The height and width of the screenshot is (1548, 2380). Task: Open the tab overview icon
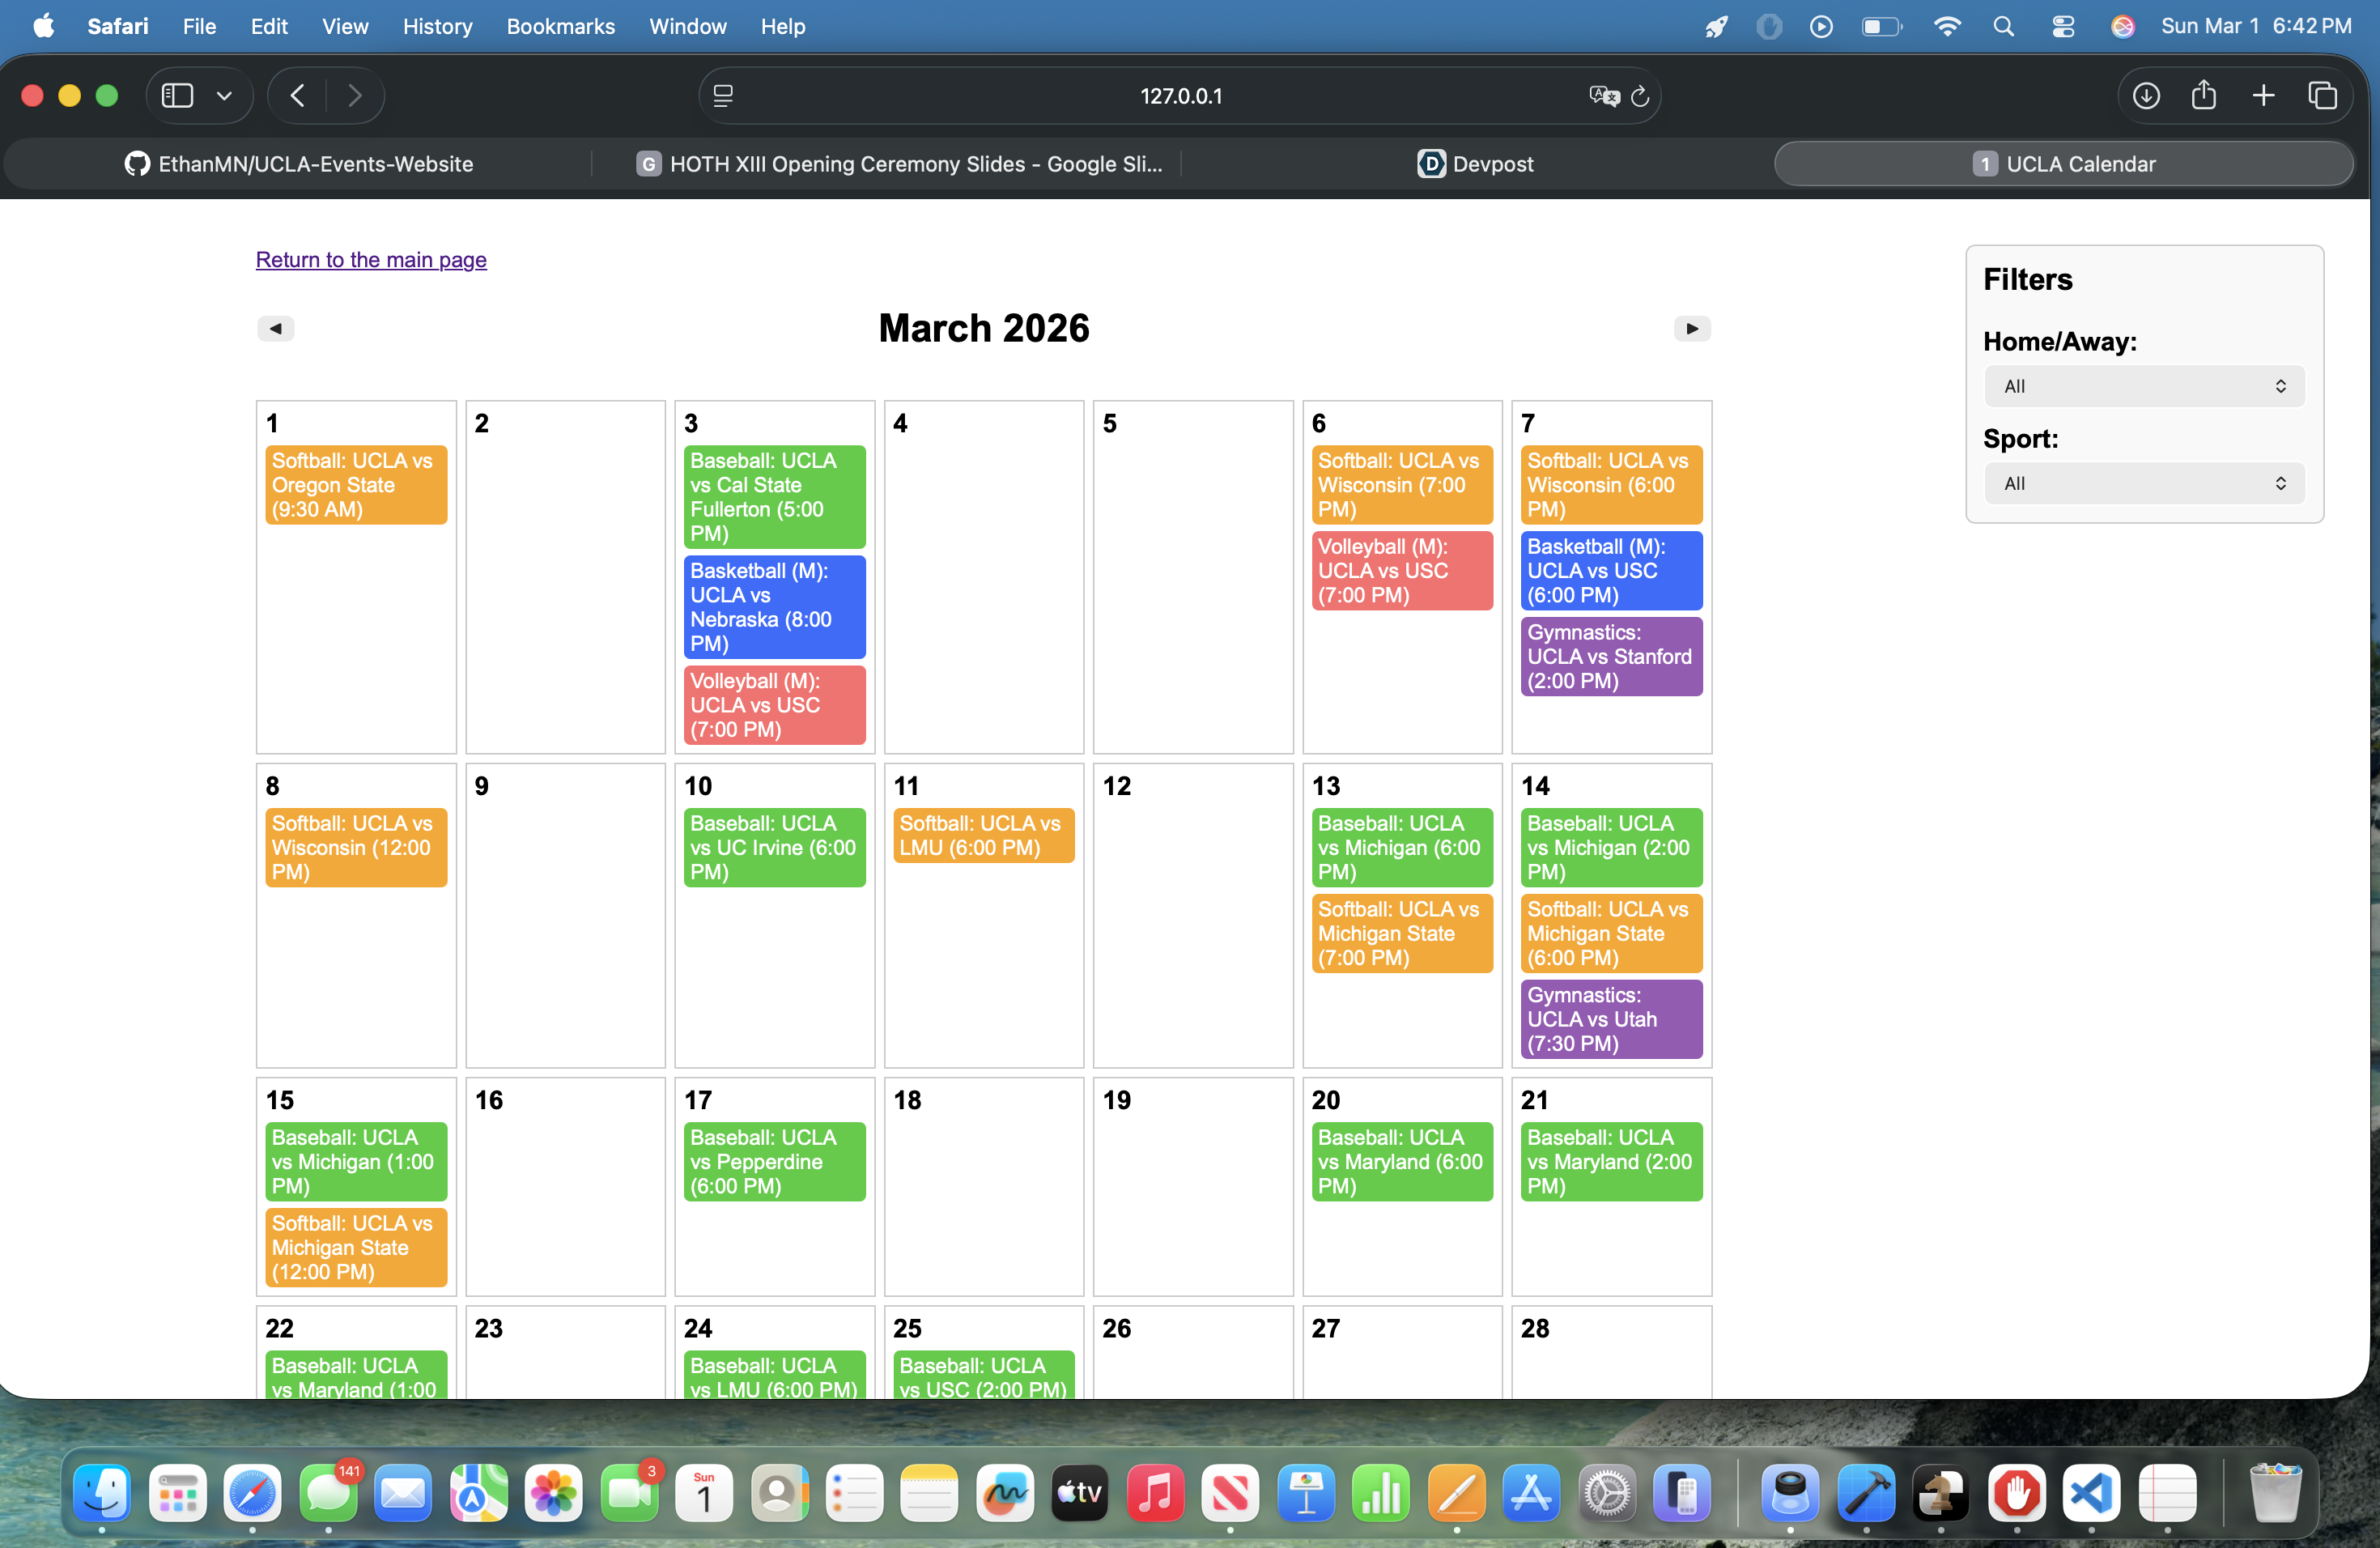click(2322, 96)
